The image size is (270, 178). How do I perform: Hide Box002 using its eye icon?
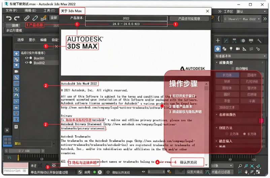[x=27, y=62]
